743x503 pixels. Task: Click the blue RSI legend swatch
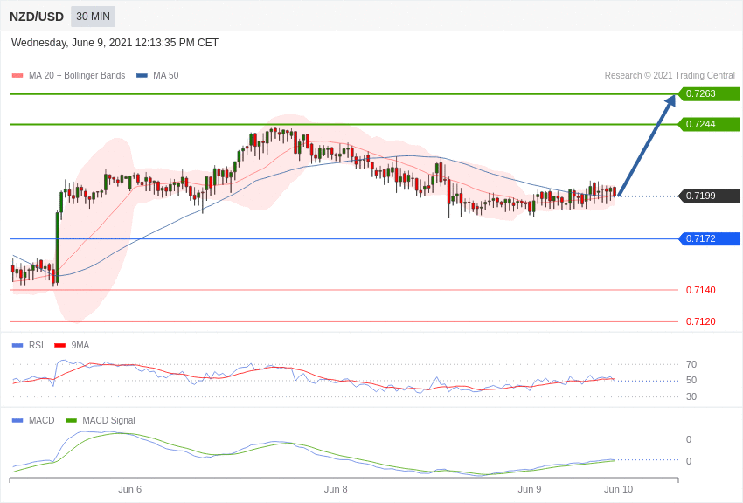[x=17, y=346]
